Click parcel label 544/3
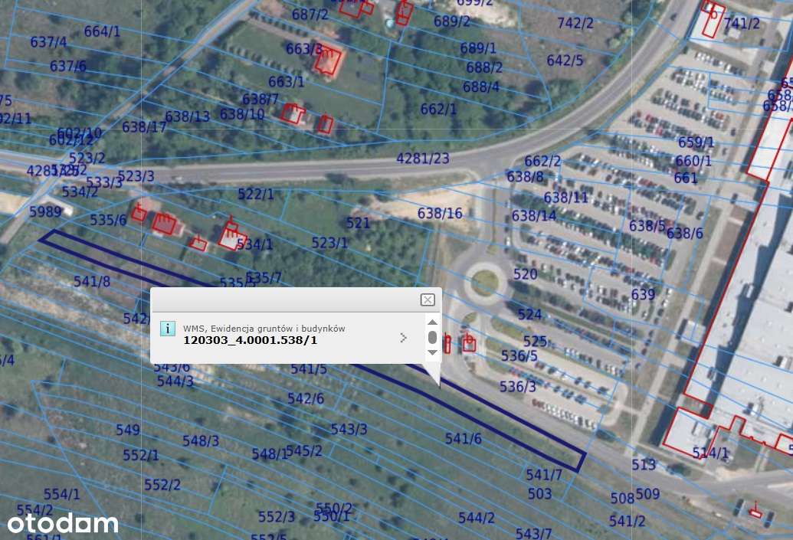Screen dimensions: 793x540 point(175,381)
